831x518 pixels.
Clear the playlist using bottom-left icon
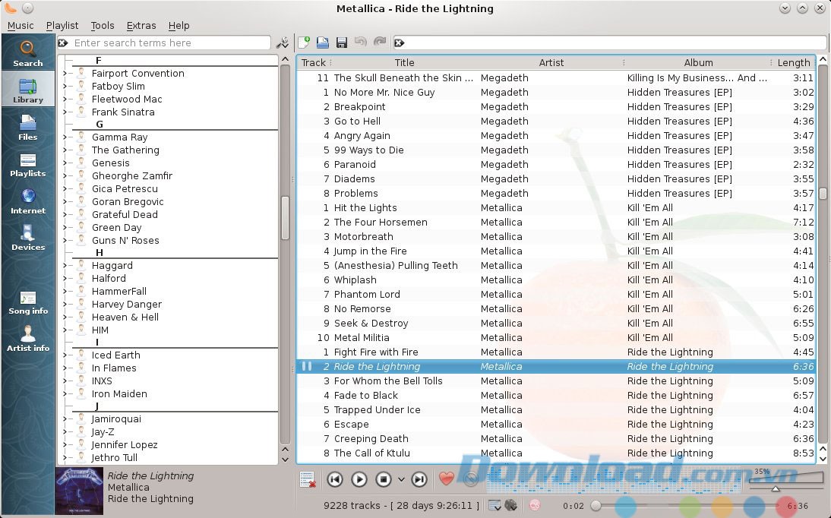[x=307, y=479]
